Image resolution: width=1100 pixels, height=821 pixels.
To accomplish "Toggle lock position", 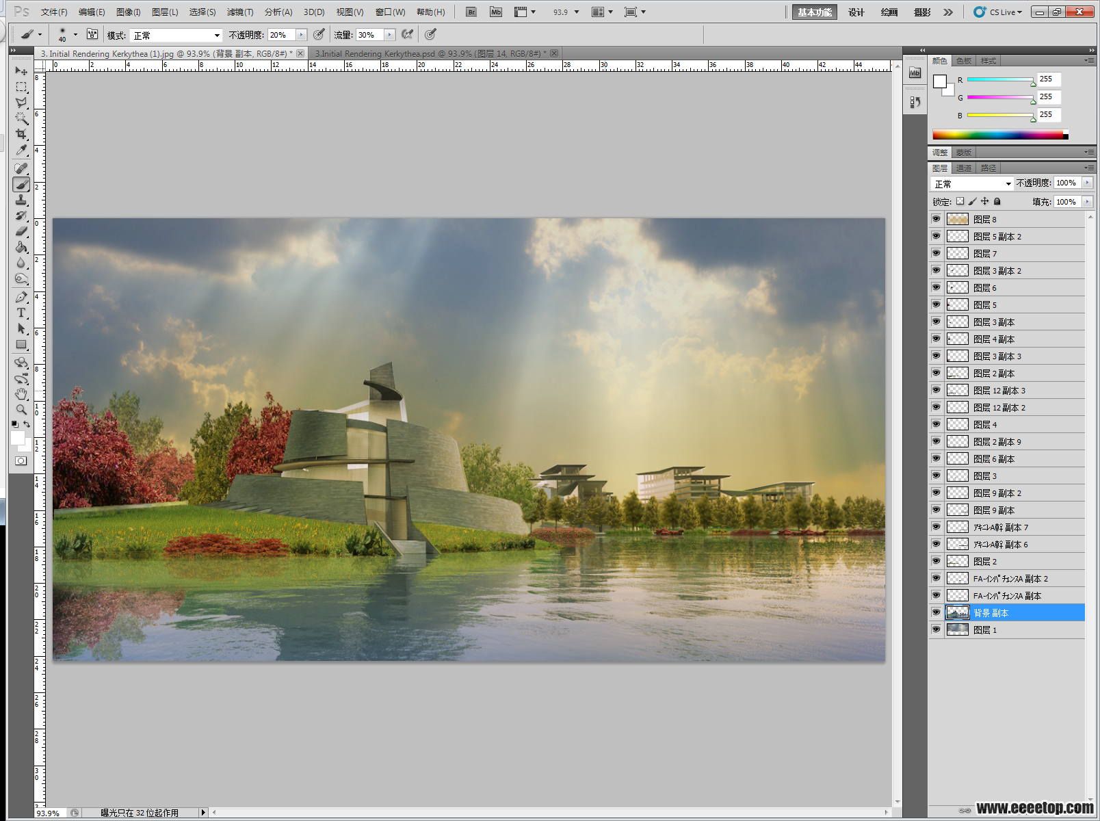I will tap(985, 201).
